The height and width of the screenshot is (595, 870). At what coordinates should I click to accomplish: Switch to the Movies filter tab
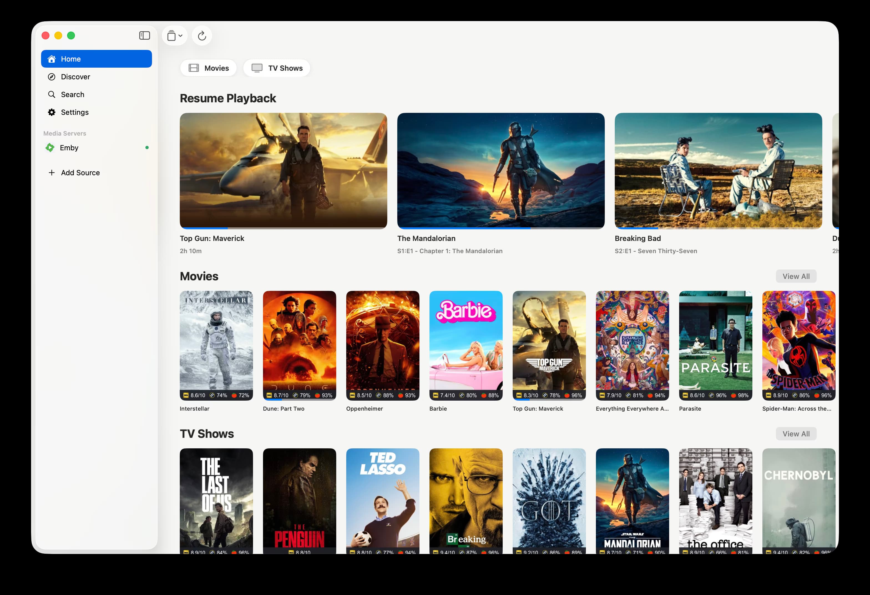click(209, 68)
